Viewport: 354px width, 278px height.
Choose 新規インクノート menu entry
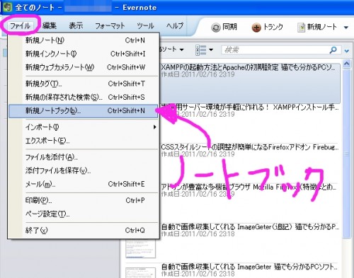click(84, 54)
